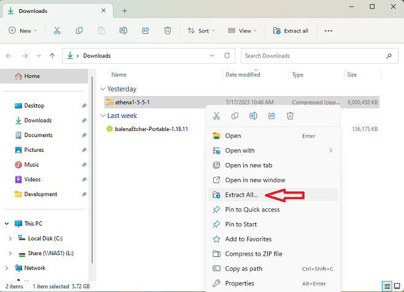This screenshot has width=404, height=292.
Task: Choose Compress to ZIP file
Action: [x=254, y=254]
